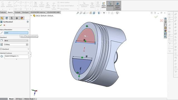Screen dimensions: 178x100
Task: Click the Offset On Surface tool
Action: [54, 6]
